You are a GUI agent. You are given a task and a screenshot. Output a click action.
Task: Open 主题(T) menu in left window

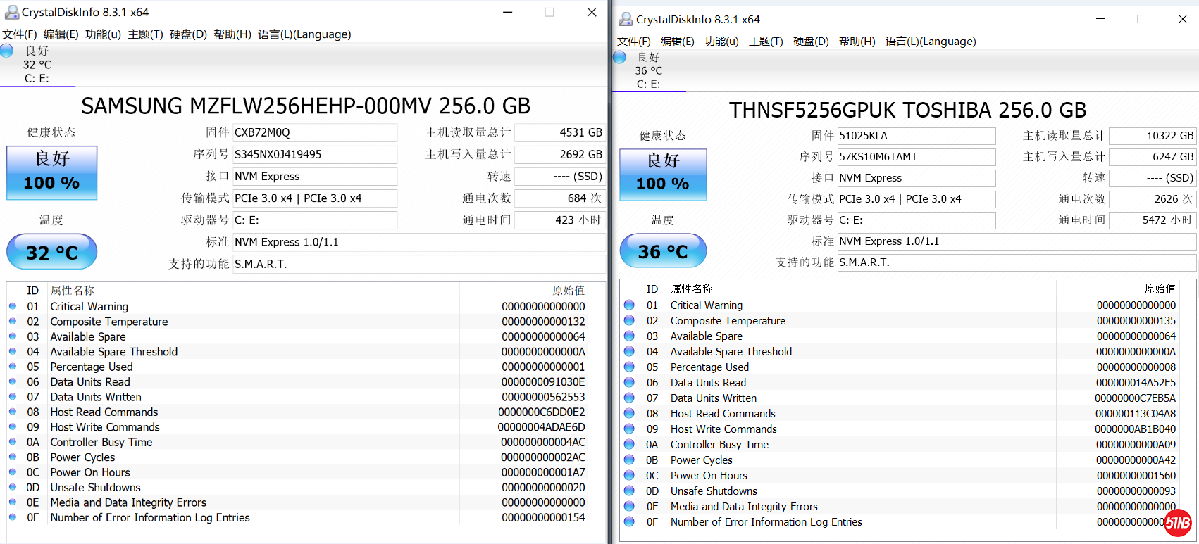coord(145,34)
